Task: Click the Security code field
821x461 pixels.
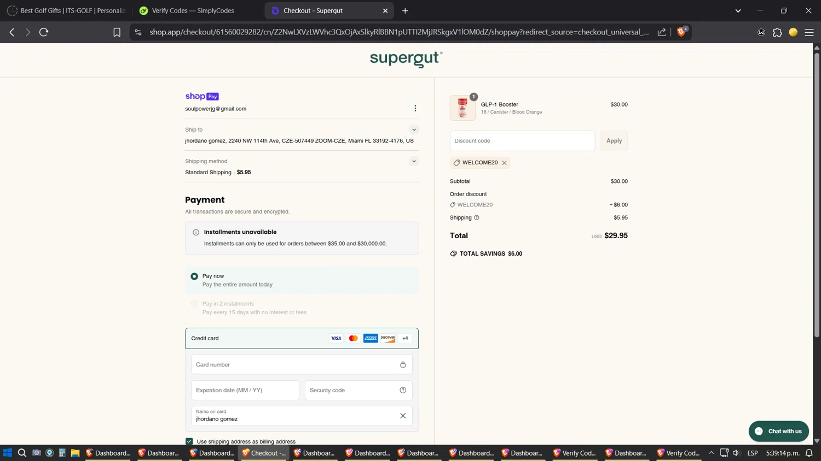Action: pyautogui.click(x=359, y=390)
